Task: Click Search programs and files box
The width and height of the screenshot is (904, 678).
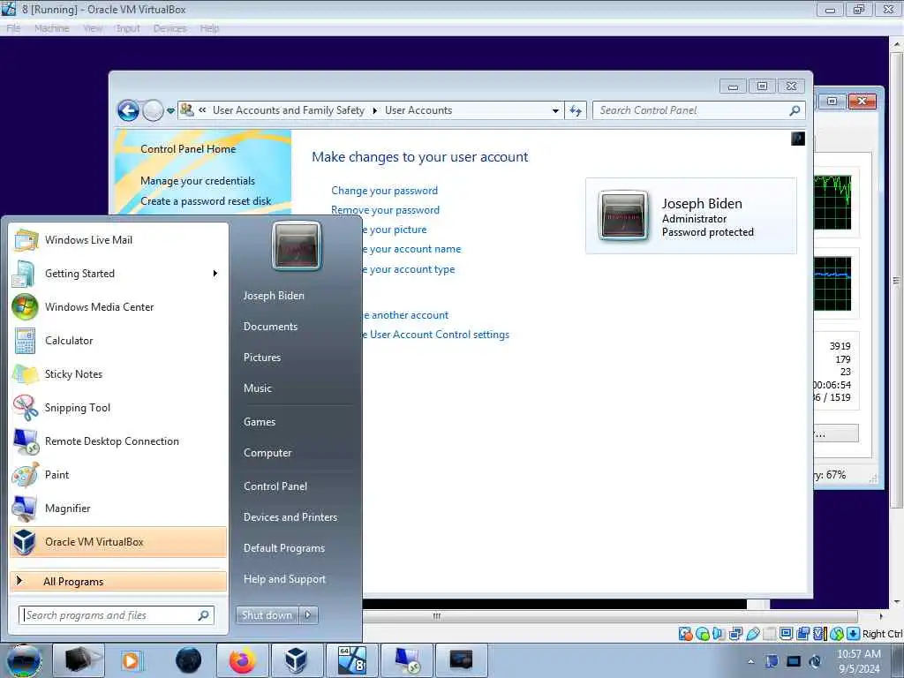Action: pyautogui.click(x=116, y=615)
